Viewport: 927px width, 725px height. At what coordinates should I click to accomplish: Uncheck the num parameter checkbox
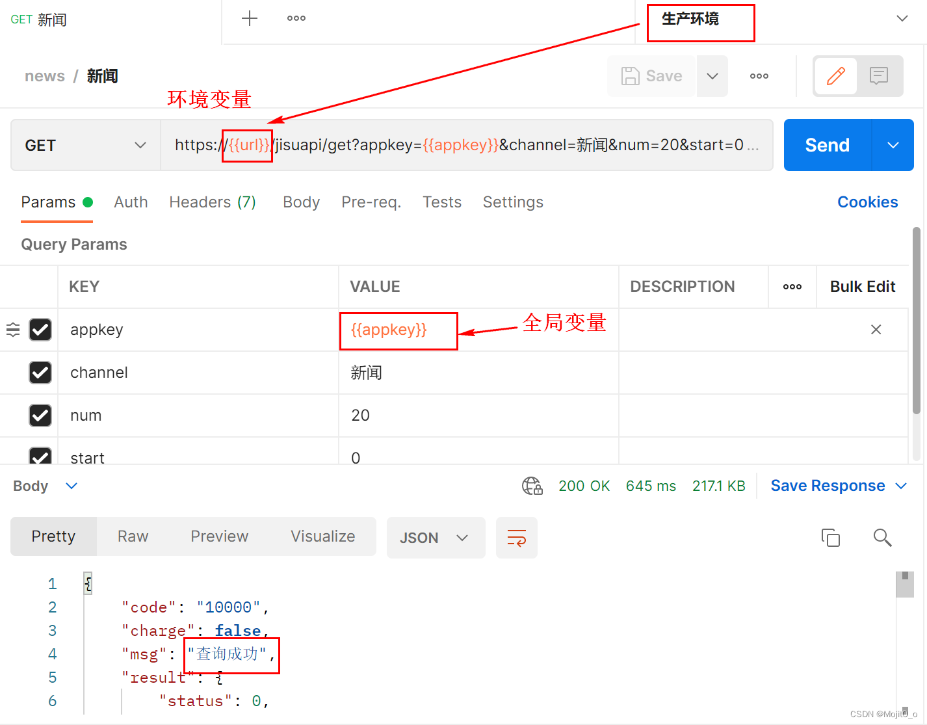tap(40, 415)
